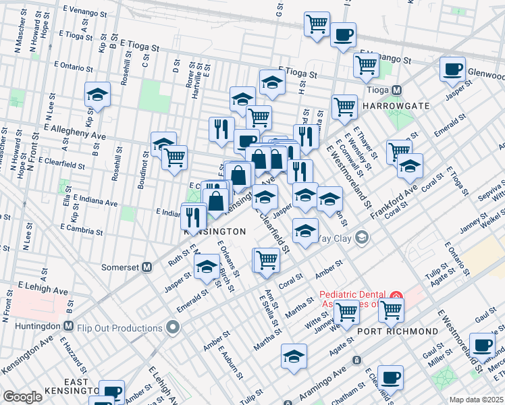
Task: Click the coffee shop marker near Glenwood
Action: (x=452, y=70)
